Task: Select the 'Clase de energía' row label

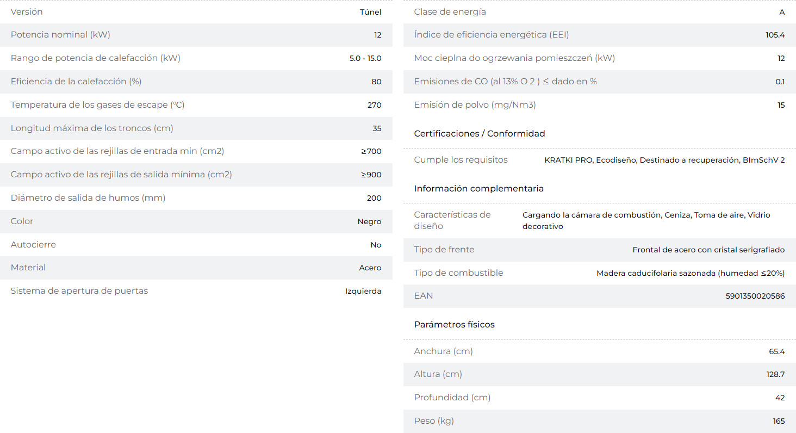Action: pos(450,12)
